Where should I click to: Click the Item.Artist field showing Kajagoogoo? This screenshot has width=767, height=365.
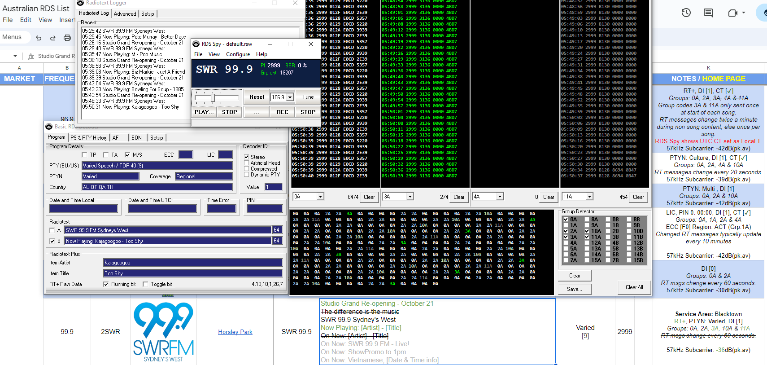pos(193,263)
